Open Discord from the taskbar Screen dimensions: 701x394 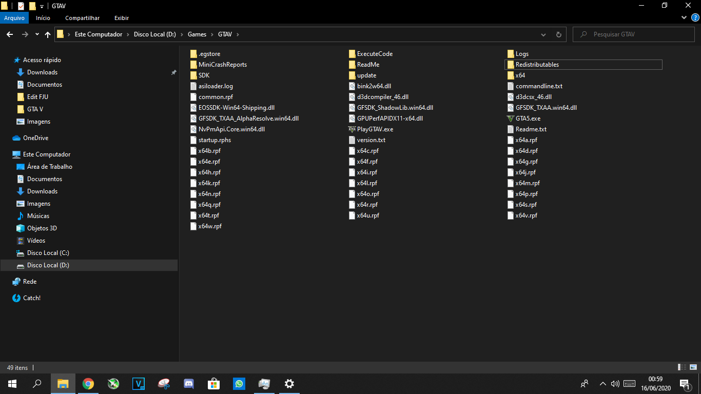click(x=189, y=384)
